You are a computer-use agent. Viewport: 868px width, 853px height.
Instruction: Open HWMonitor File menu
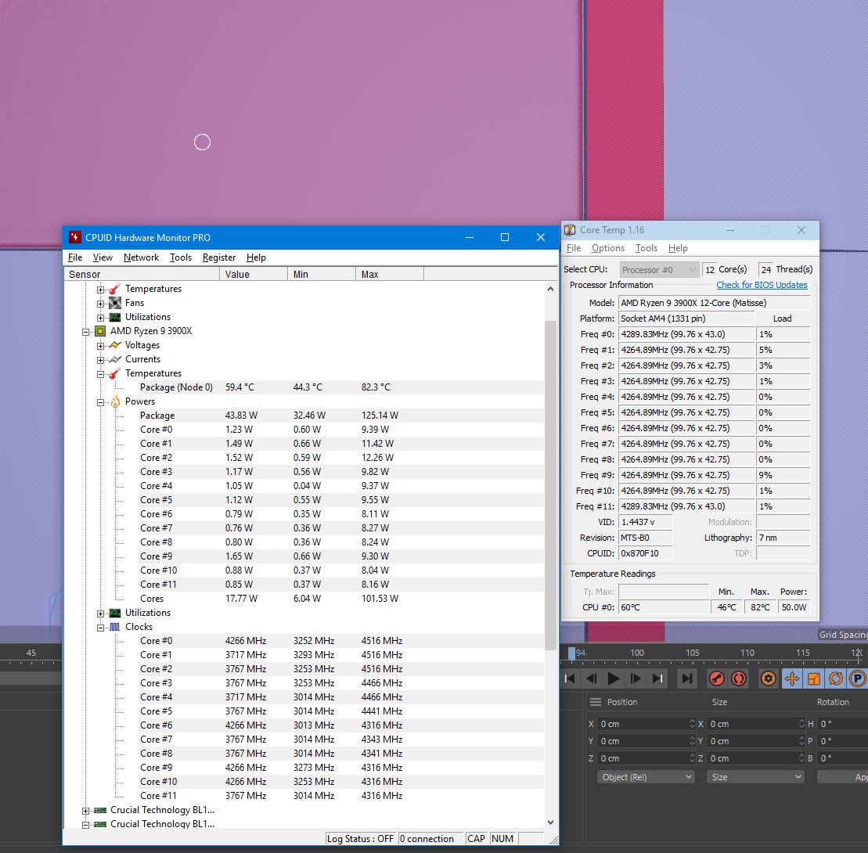(75, 257)
